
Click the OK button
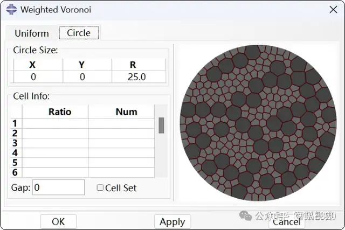tap(59, 221)
